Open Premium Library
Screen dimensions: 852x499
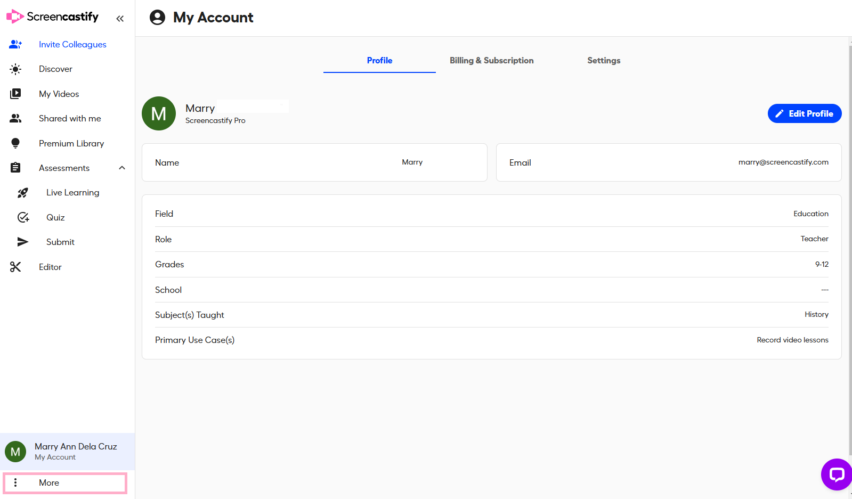[x=71, y=143]
